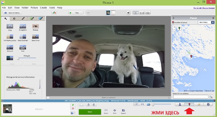Go Back to Library
Screen dimensions: 217x117
[12, 13]
